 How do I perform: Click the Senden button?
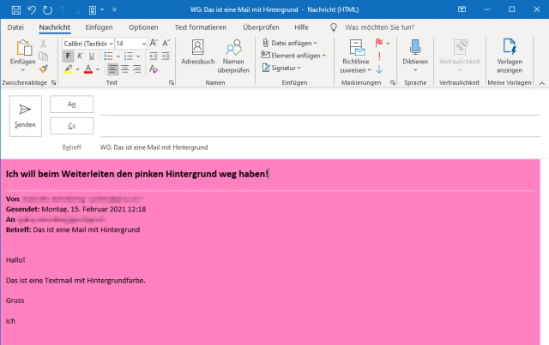[25, 115]
